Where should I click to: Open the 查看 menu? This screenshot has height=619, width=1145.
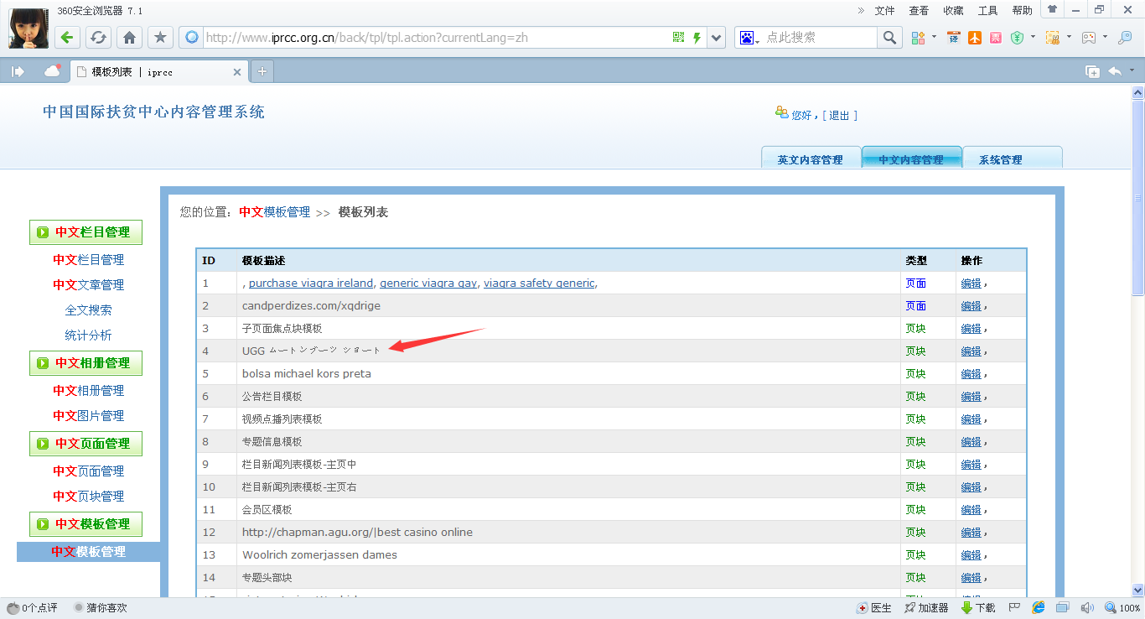coord(919,11)
